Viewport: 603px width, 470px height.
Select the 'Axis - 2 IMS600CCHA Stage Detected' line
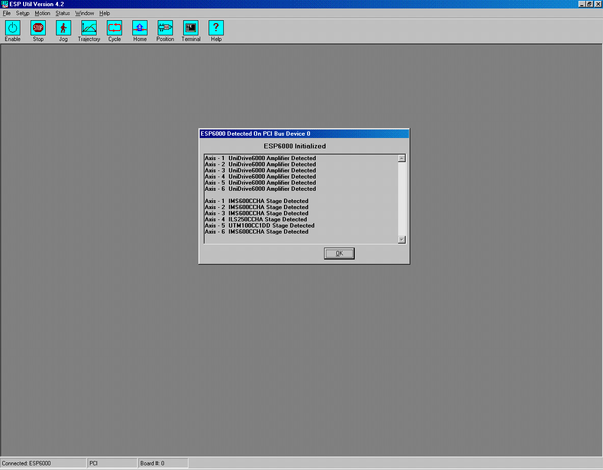[257, 207]
